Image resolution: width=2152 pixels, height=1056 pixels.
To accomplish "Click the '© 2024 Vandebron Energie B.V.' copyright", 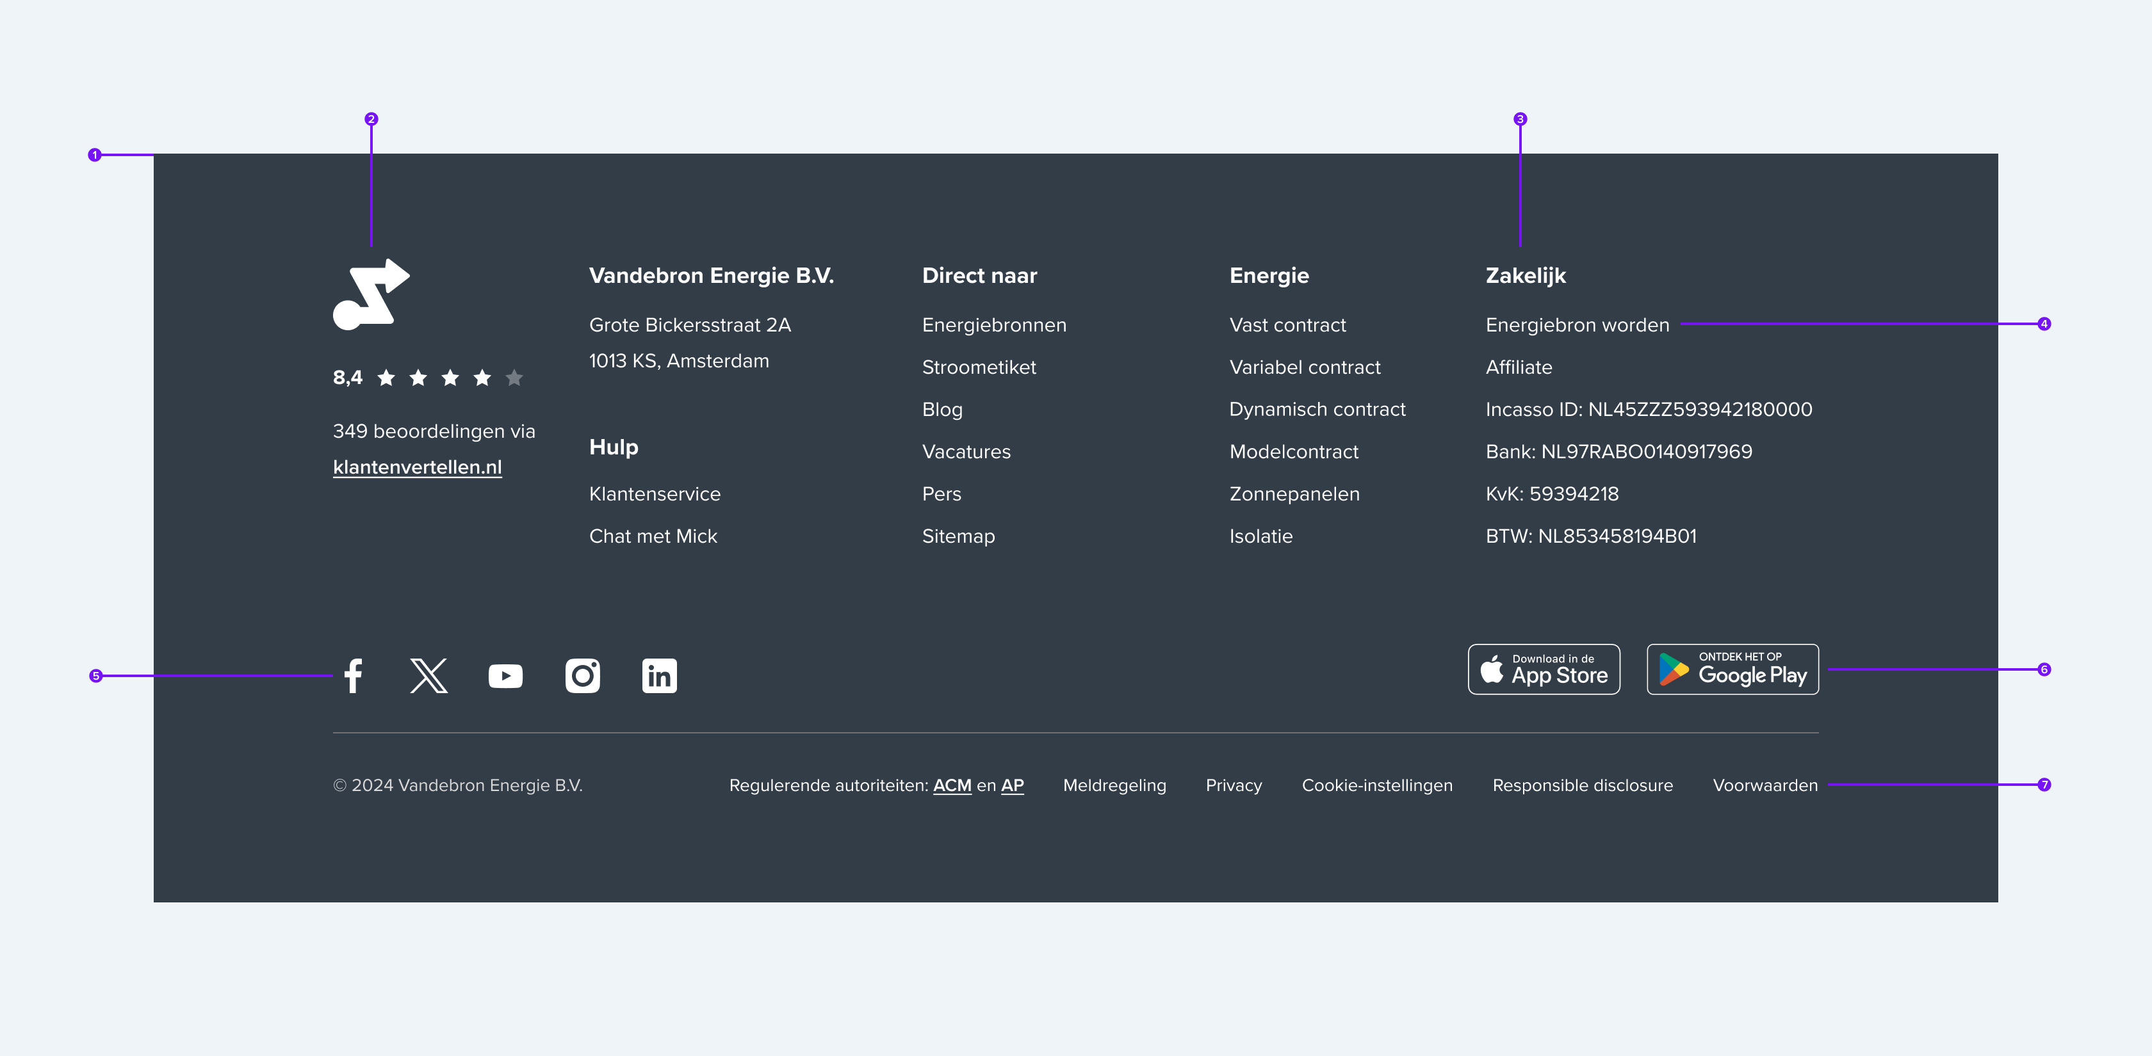I will click(x=457, y=785).
